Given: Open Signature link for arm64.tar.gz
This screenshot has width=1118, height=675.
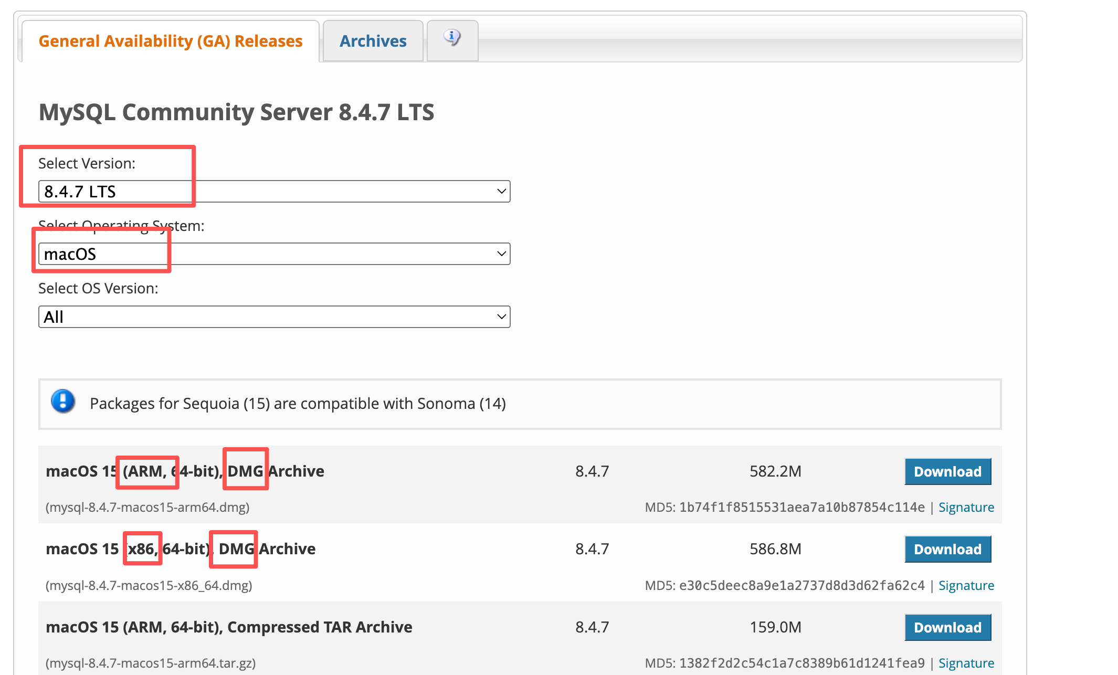Looking at the screenshot, I should pyautogui.click(x=966, y=663).
